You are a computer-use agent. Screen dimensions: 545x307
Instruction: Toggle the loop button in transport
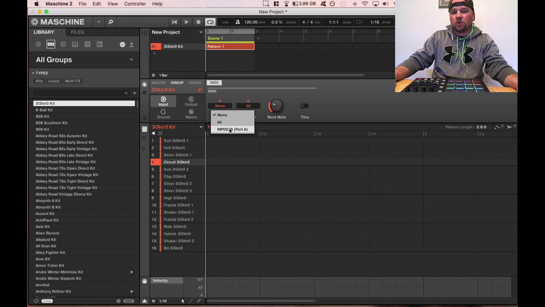click(210, 22)
